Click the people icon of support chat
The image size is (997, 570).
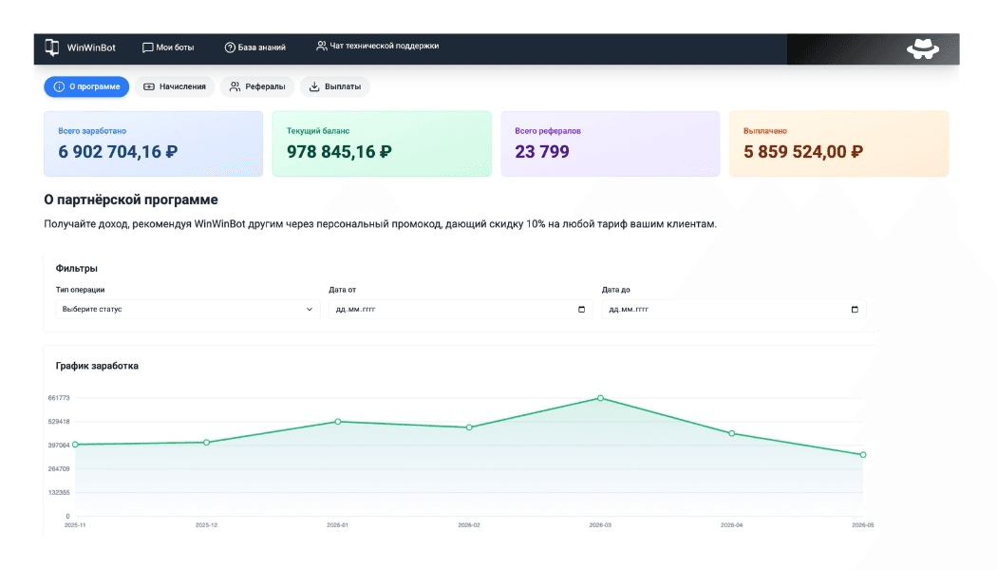pyautogui.click(x=322, y=46)
